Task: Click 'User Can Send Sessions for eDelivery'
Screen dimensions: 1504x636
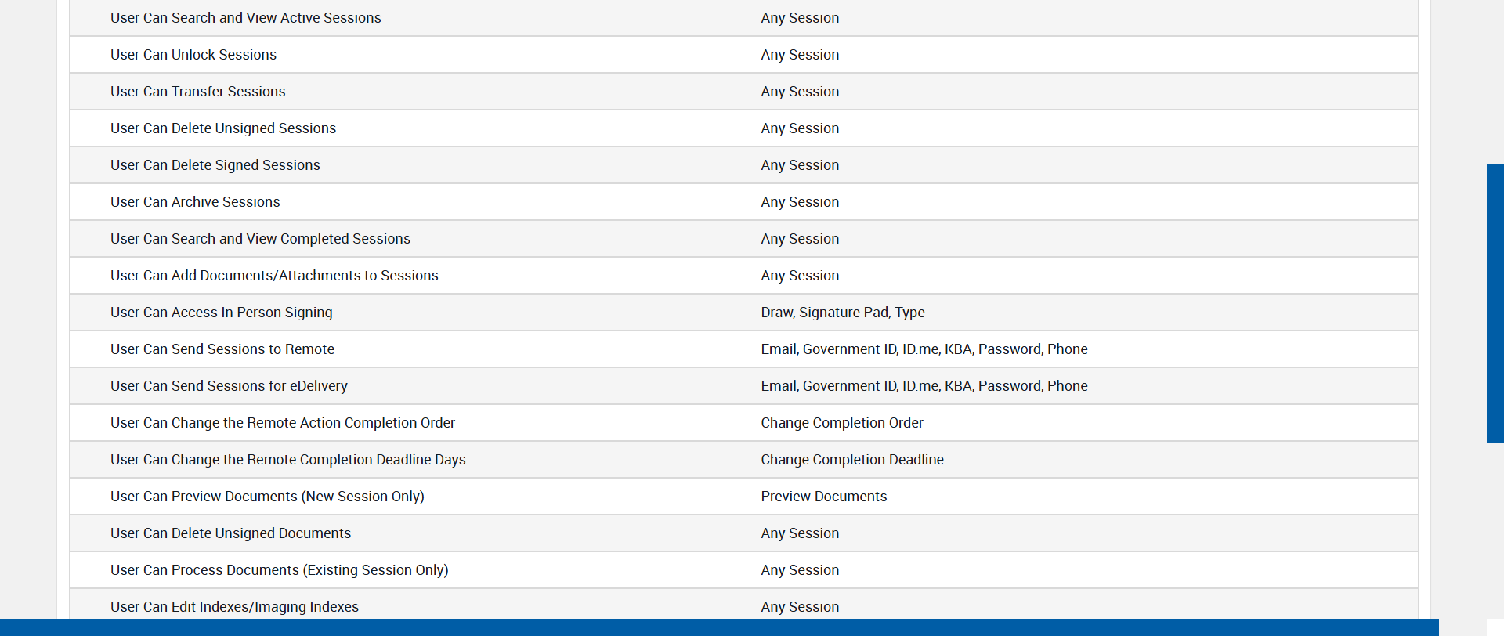Action: tap(229, 386)
